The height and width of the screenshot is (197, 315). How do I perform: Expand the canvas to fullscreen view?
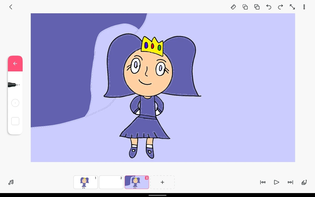[292, 7]
